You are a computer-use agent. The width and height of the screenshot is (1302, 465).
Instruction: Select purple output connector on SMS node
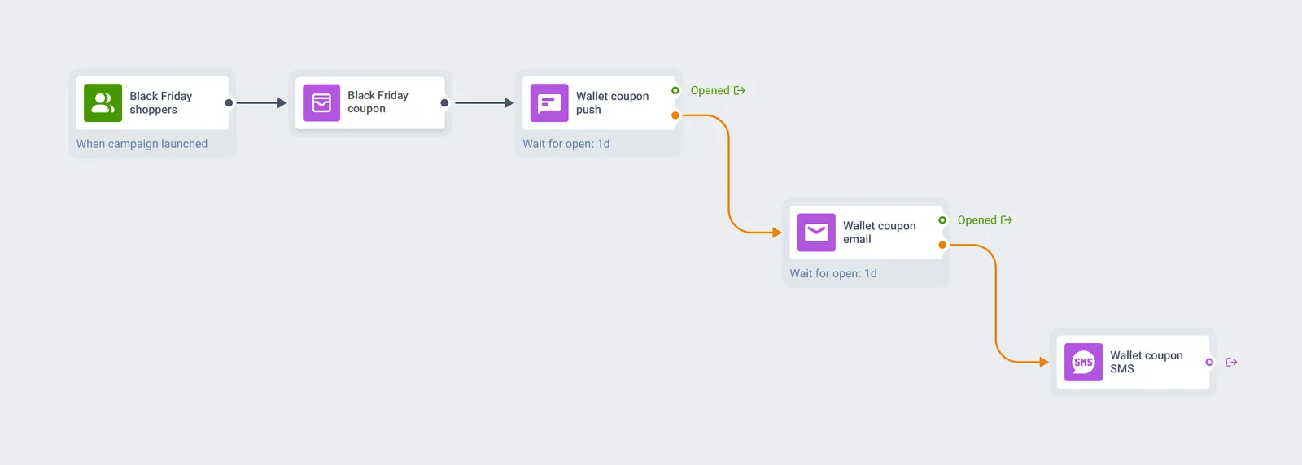(1209, 363)
